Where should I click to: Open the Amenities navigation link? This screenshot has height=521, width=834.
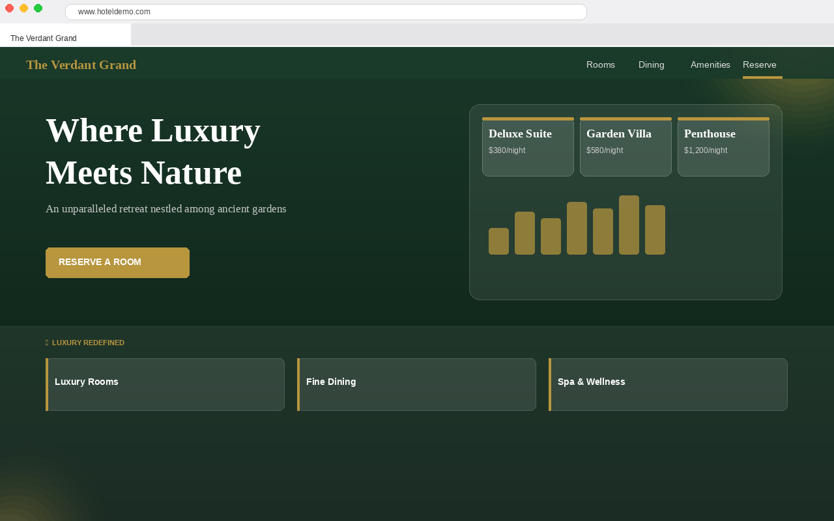[x=710, y=64]
